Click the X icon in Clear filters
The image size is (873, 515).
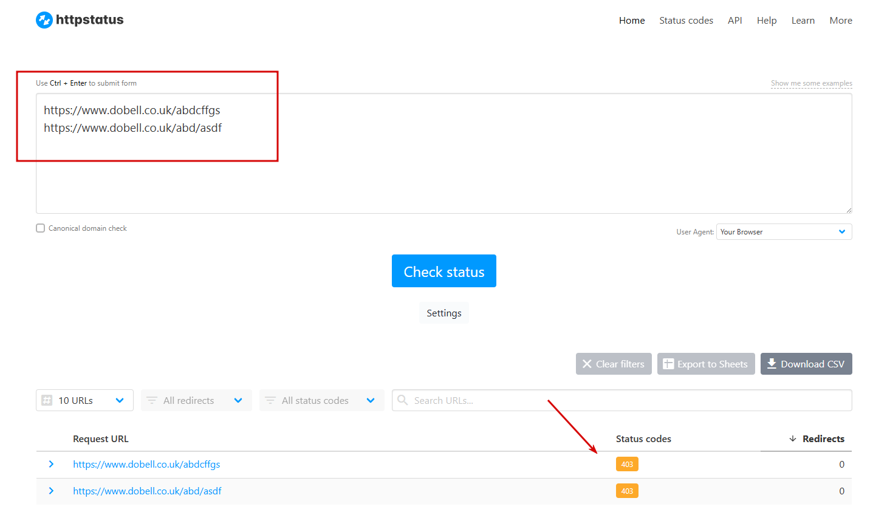587,364
